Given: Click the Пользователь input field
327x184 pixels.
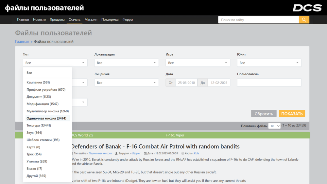Looking at the screenshot, I should point(269,83).
